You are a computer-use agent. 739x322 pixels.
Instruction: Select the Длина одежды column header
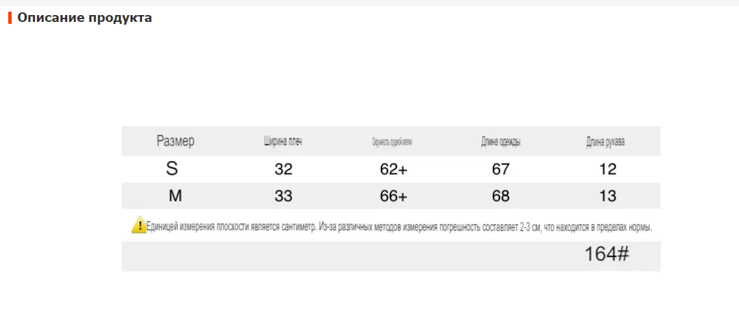coord(500,141)
